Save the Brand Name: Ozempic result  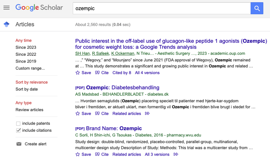click(x=83, y=154)
